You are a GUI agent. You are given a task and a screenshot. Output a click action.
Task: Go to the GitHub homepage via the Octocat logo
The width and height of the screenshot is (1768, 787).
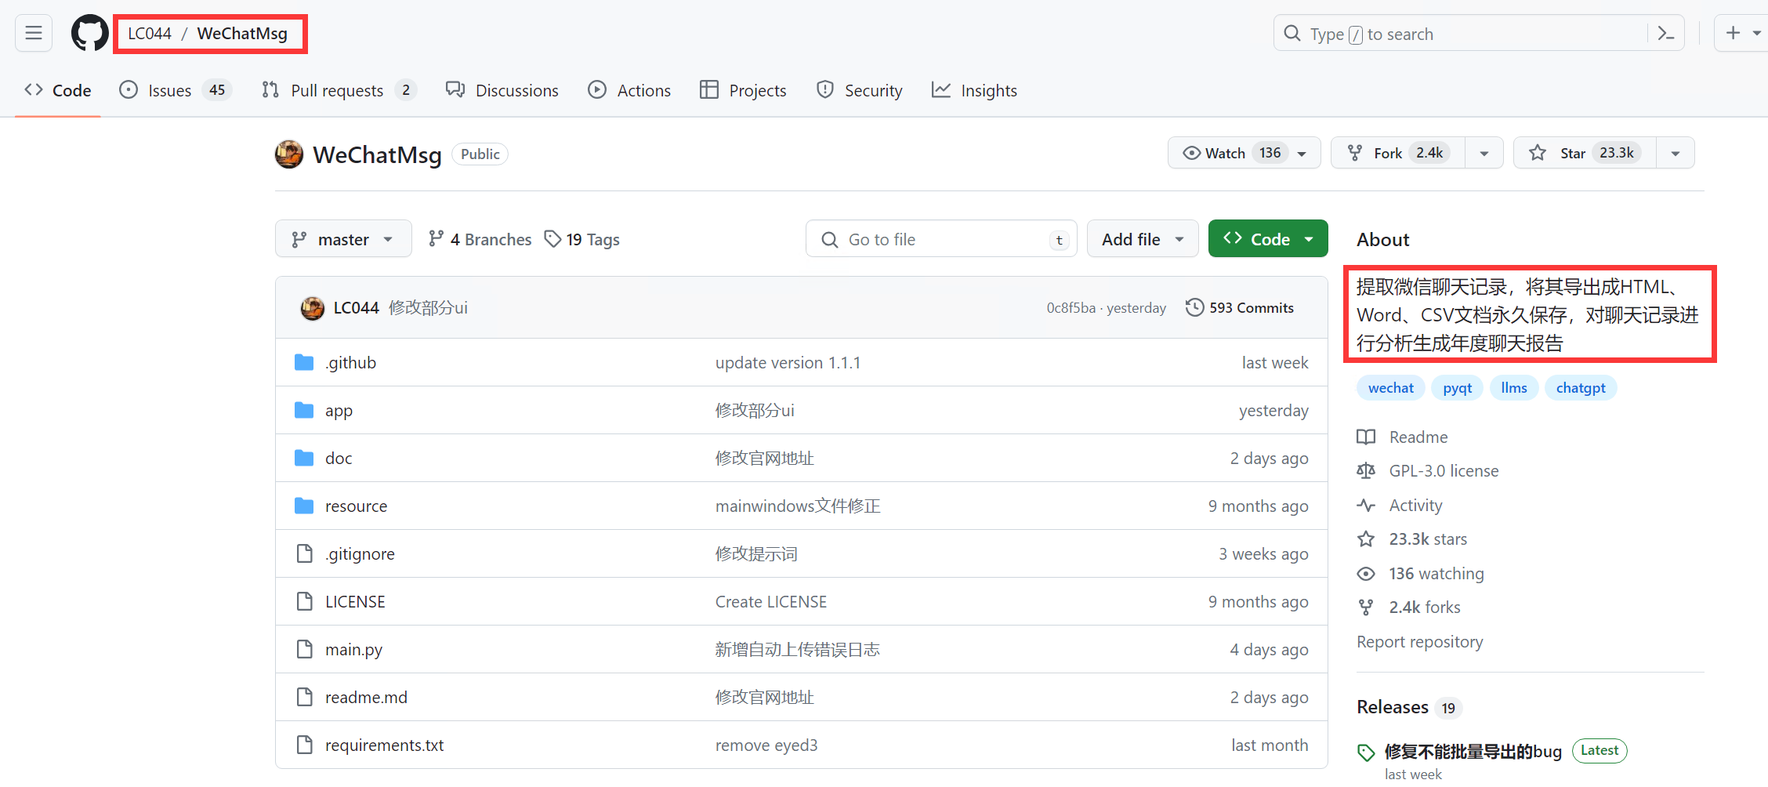tap(90, 33)
